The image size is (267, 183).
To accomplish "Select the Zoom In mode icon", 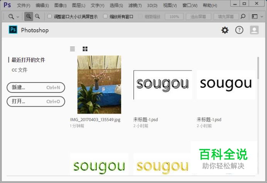I will click(x=29, y=16).
